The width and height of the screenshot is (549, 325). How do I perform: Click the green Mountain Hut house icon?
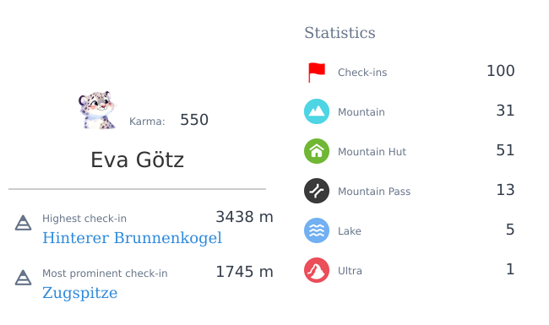(317, 151)
